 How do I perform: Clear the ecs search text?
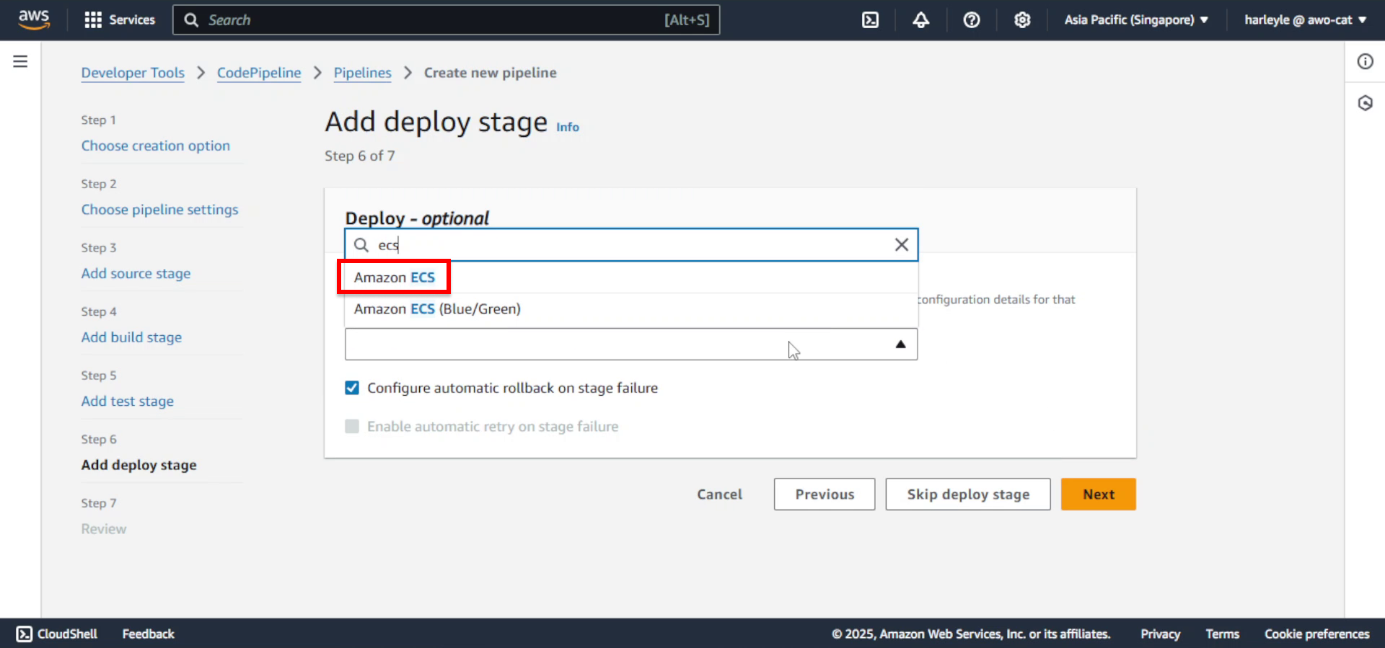tap(902, 245)
